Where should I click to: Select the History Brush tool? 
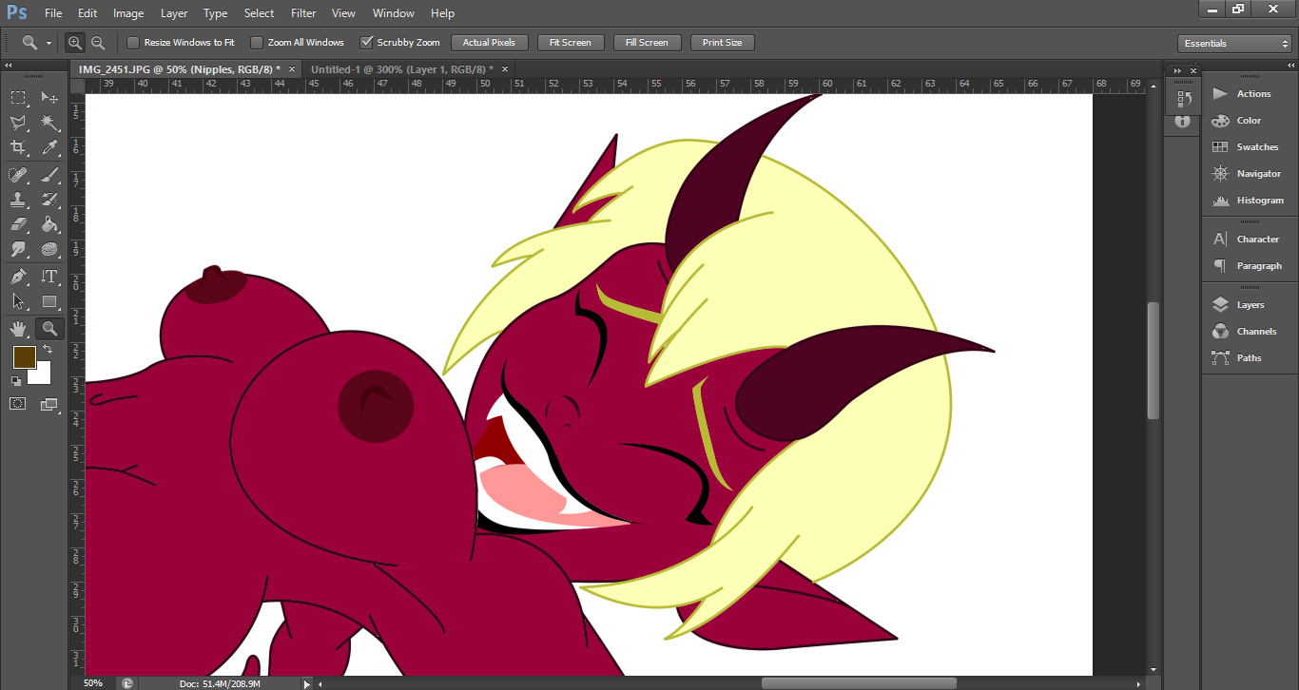coord(49,200)
